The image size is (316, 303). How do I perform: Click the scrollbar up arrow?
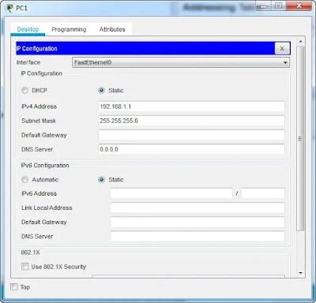click(300, 42)
